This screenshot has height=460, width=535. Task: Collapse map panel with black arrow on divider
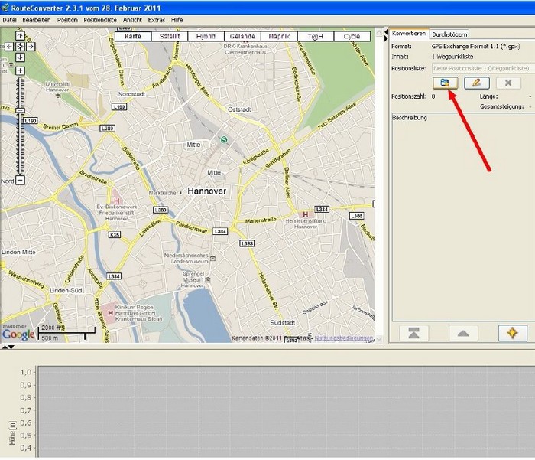coord(386,32)
